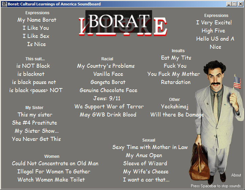This screenshot has width=245, height=190.
Task: Click the 'Fuck You' insult clip
Action: point(175,66)
